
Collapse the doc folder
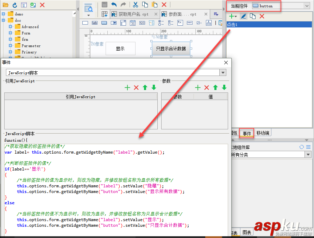pyautogui.click(x=4, y=20)
